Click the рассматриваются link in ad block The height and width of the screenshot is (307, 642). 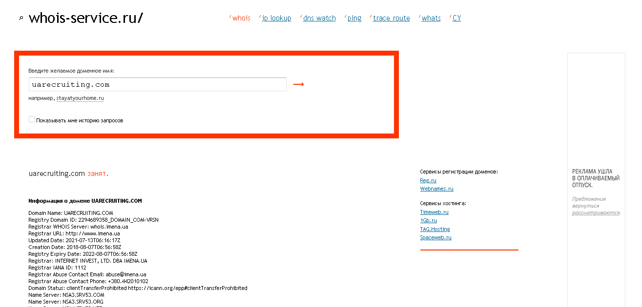(596, 212)
